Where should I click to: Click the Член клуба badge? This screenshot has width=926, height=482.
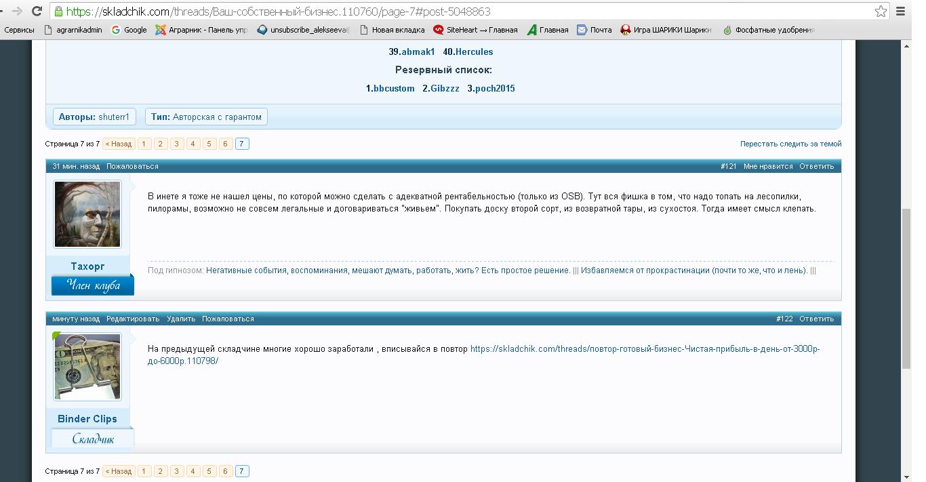[93, 285]
